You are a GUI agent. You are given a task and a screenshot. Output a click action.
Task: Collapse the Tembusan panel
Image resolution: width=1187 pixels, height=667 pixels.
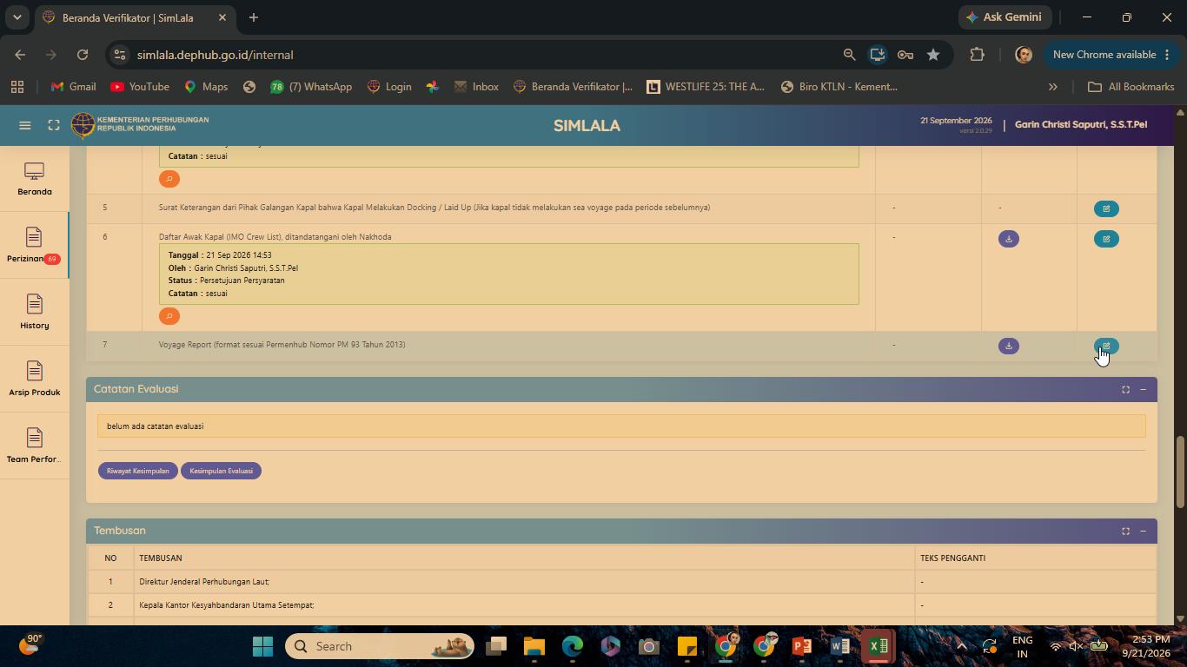point(1143,532)
